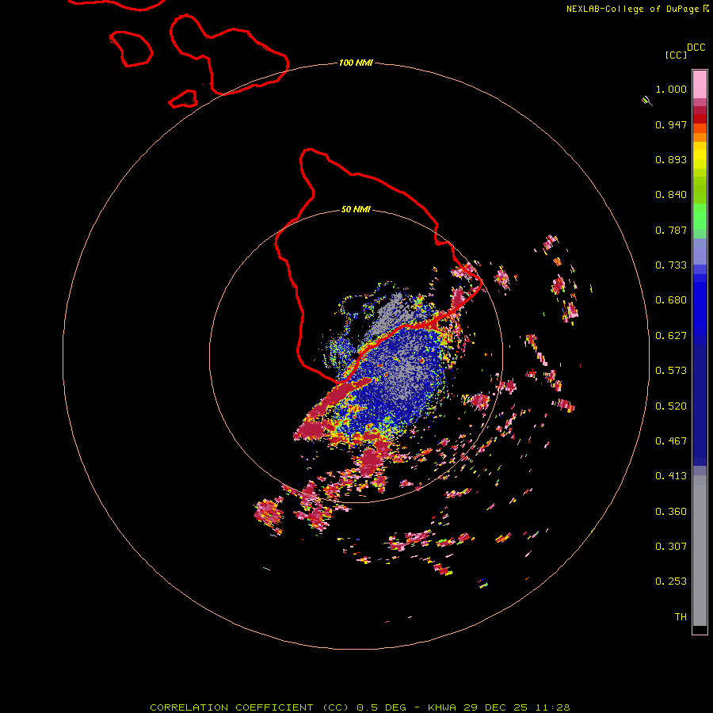This screenshot has height=713, width=713.
Task: Select the 0.840 scale value
Action: 671,195
